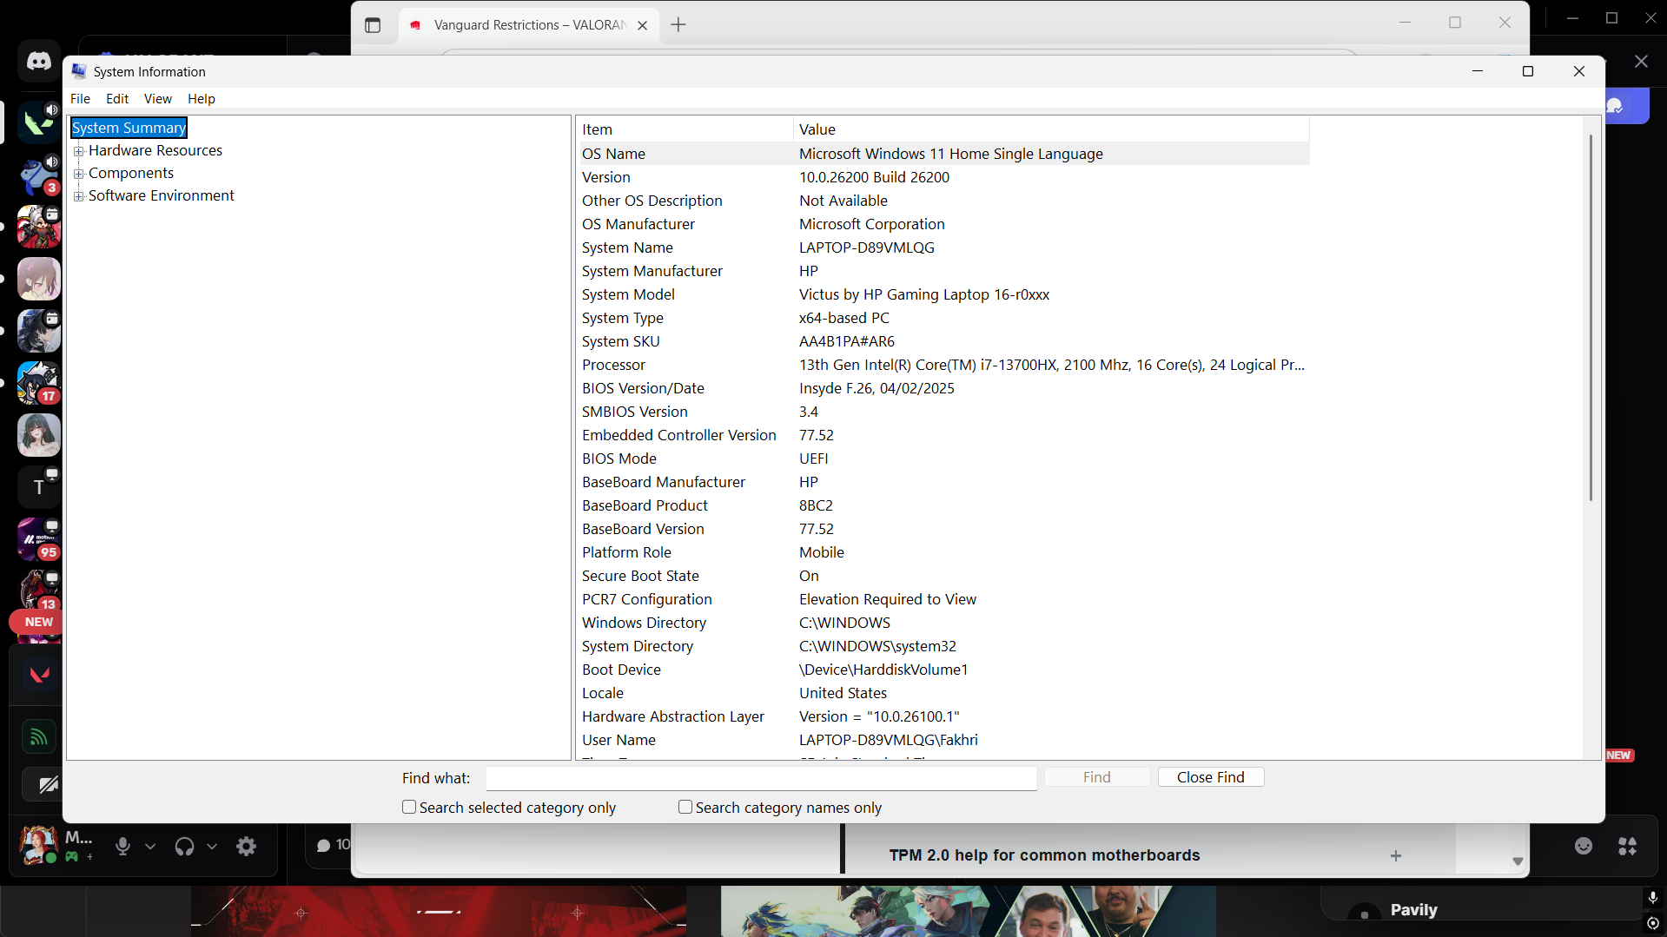Open the emoji picker in Discord chat bar
Viewport: 1667px width, 937px height.
pos(1584,846)
